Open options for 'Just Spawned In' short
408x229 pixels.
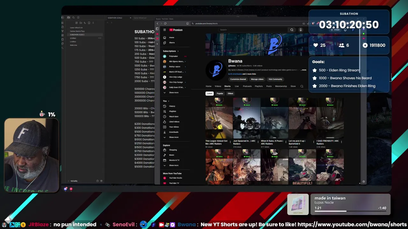tap(258, 142)
